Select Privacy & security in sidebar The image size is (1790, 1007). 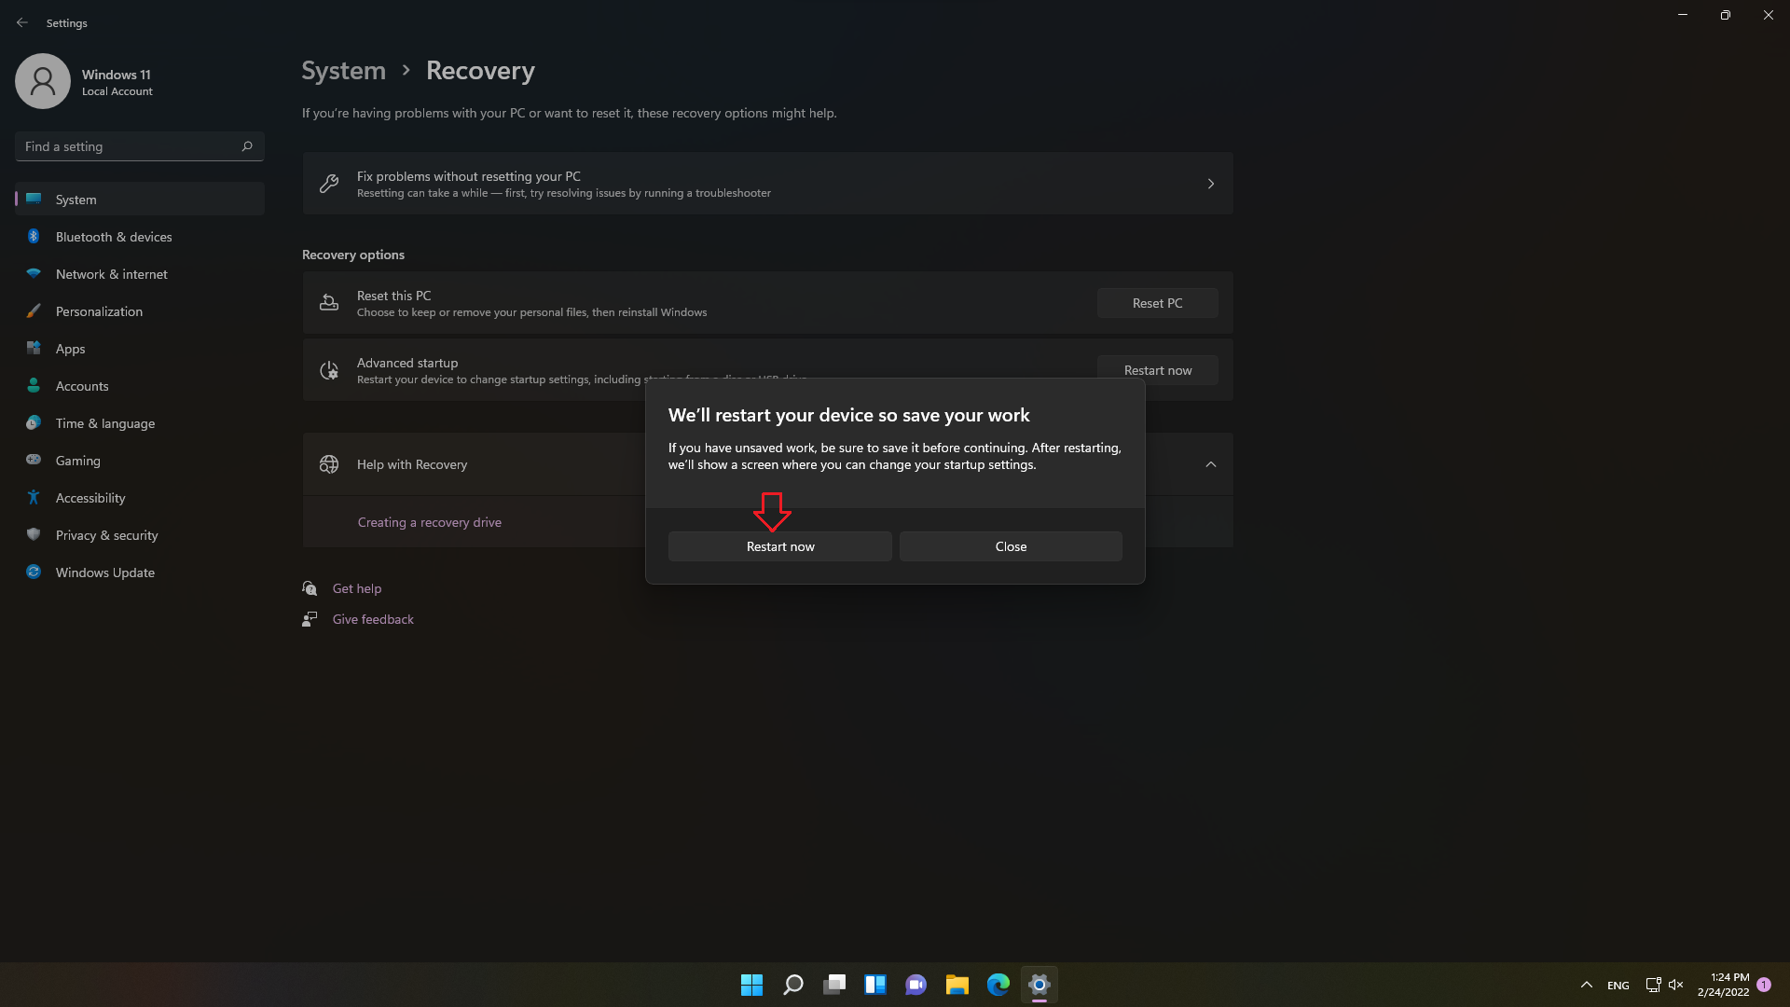point(106,535)
